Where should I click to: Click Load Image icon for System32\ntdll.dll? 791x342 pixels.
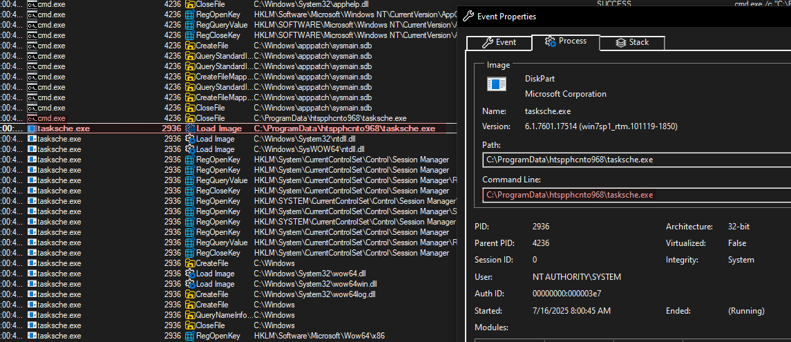[x=190, y=139]
